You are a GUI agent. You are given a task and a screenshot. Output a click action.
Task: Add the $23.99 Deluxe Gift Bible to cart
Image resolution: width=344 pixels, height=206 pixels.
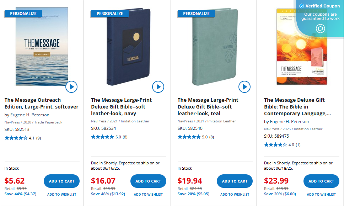[321, 181]
